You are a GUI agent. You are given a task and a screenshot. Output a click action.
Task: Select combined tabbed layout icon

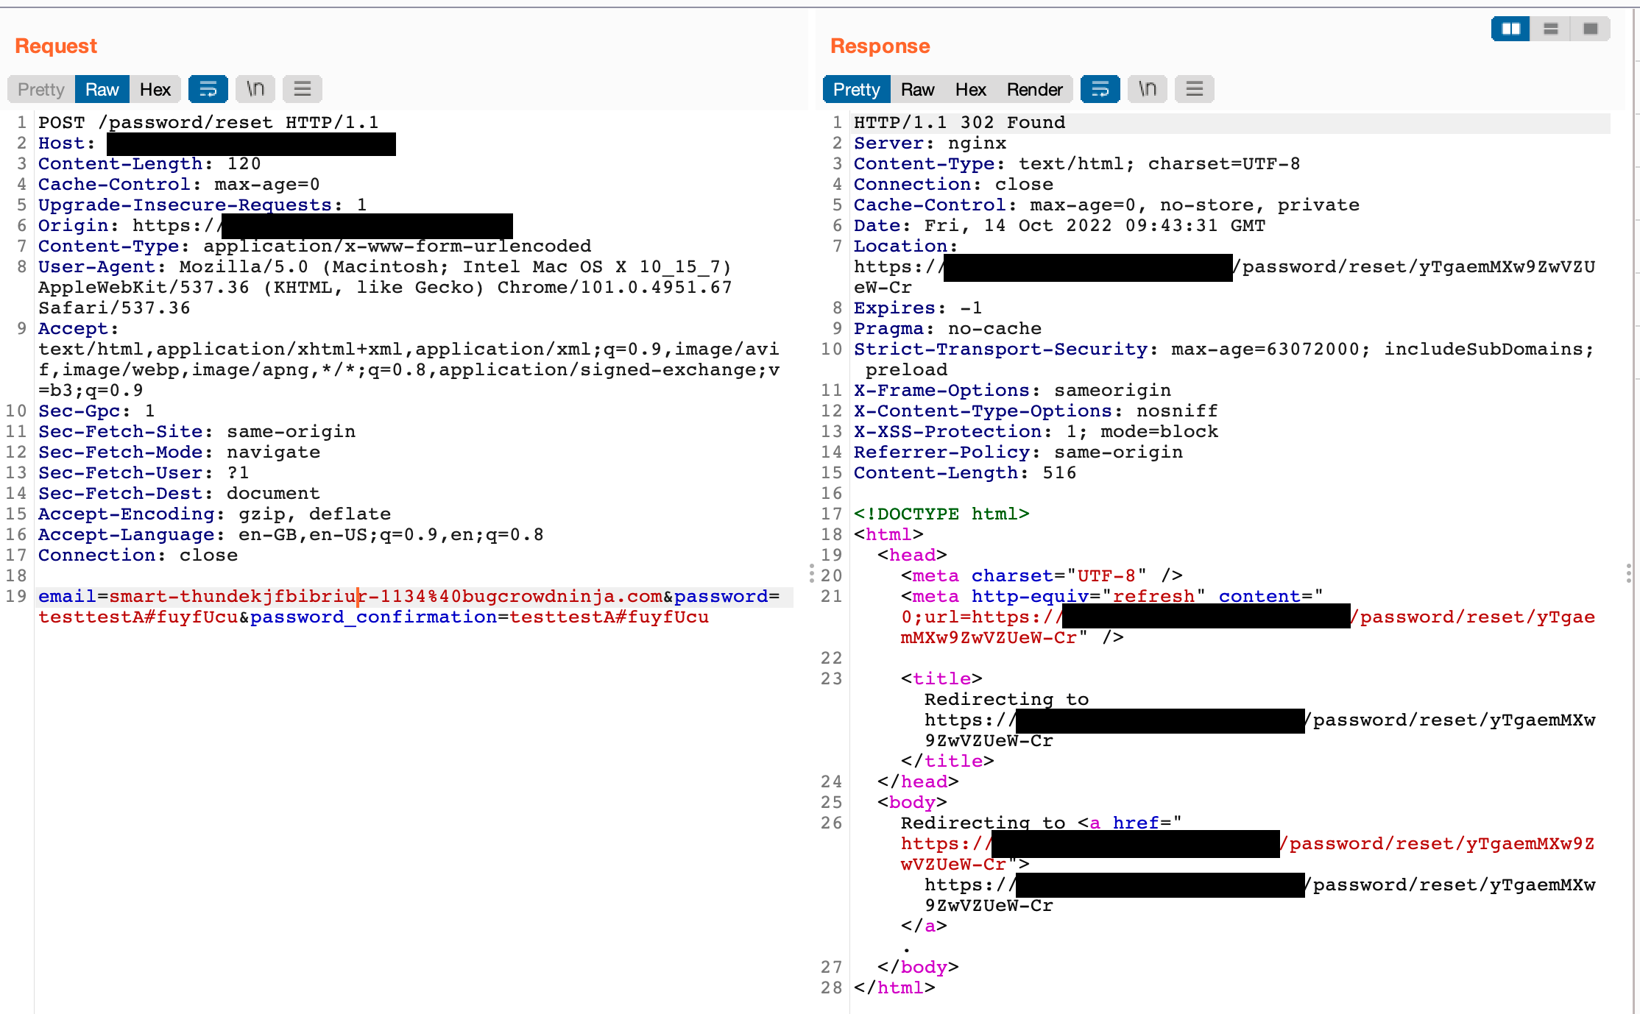[x=1591, y=29]
